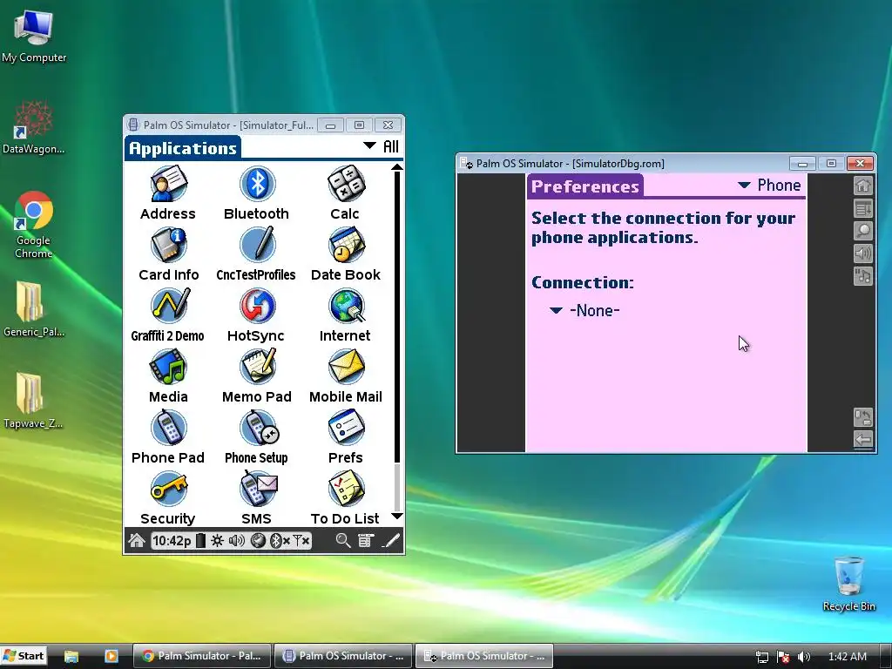Open the Security app

168,497
